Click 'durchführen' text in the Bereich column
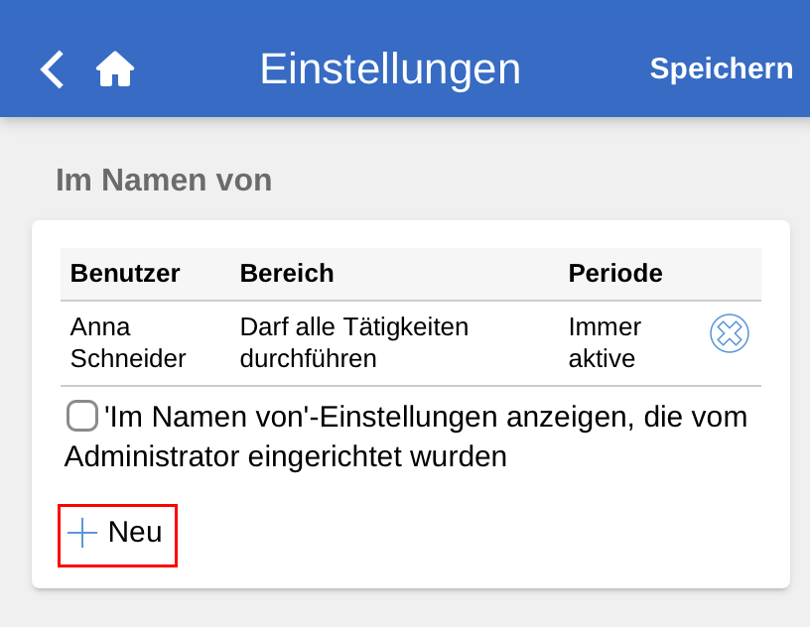 point(309,358)
